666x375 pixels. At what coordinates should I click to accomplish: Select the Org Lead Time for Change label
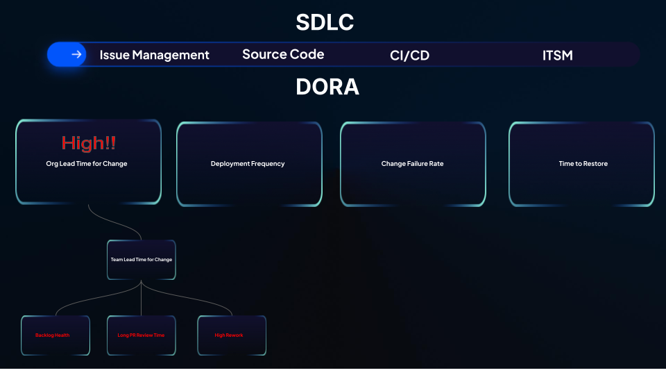tap(87, 164)
